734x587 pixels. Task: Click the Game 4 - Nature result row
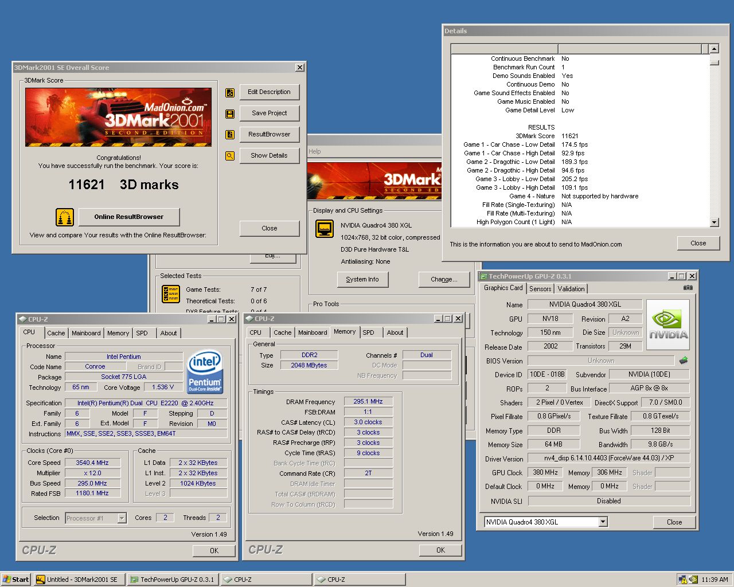(x=580, y=196)
